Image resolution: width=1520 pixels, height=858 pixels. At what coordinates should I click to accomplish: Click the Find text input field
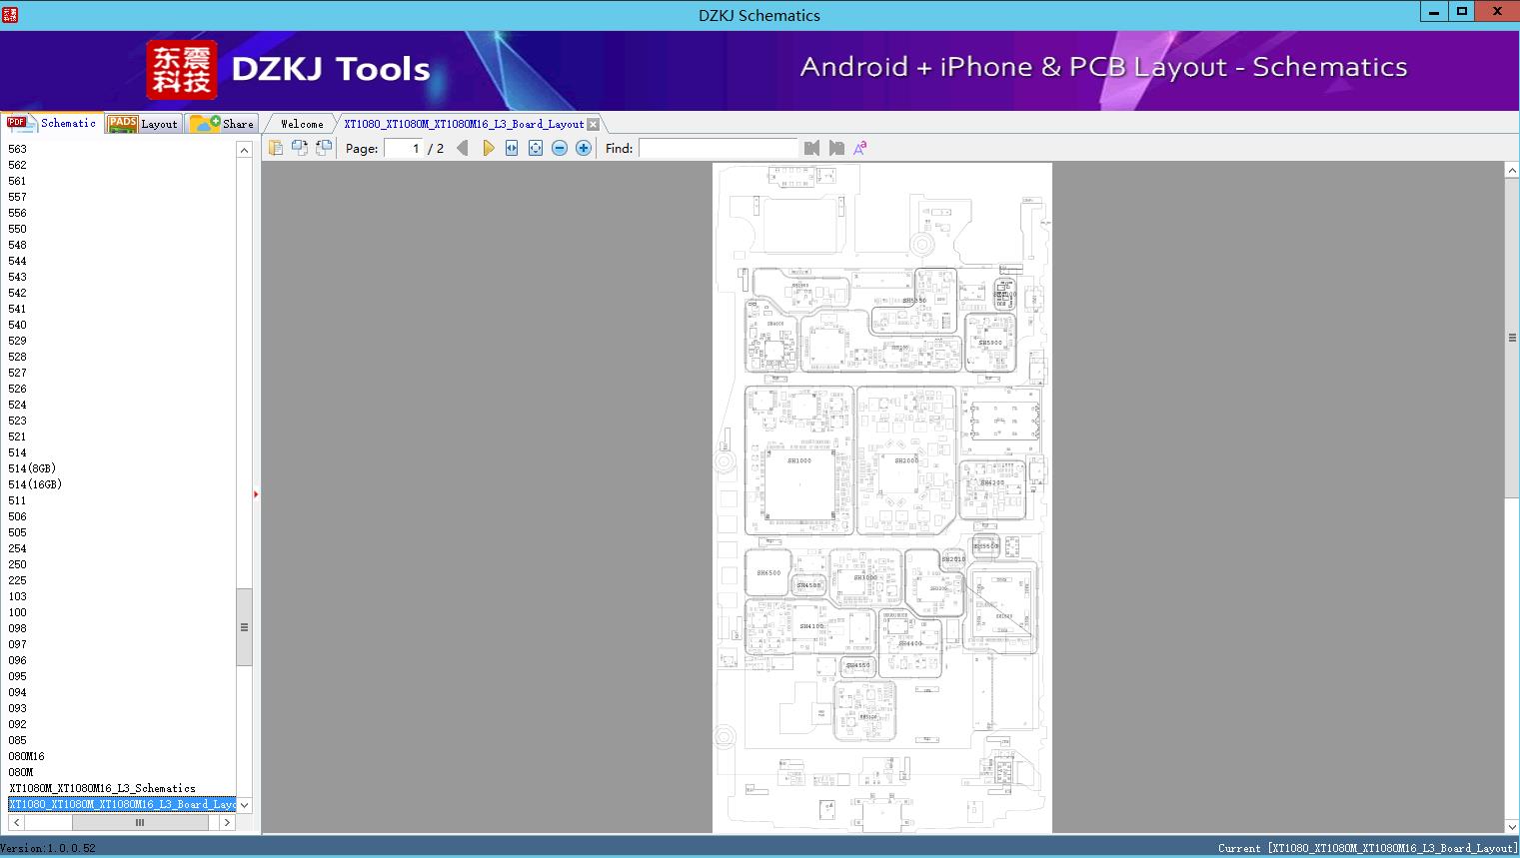719,148
